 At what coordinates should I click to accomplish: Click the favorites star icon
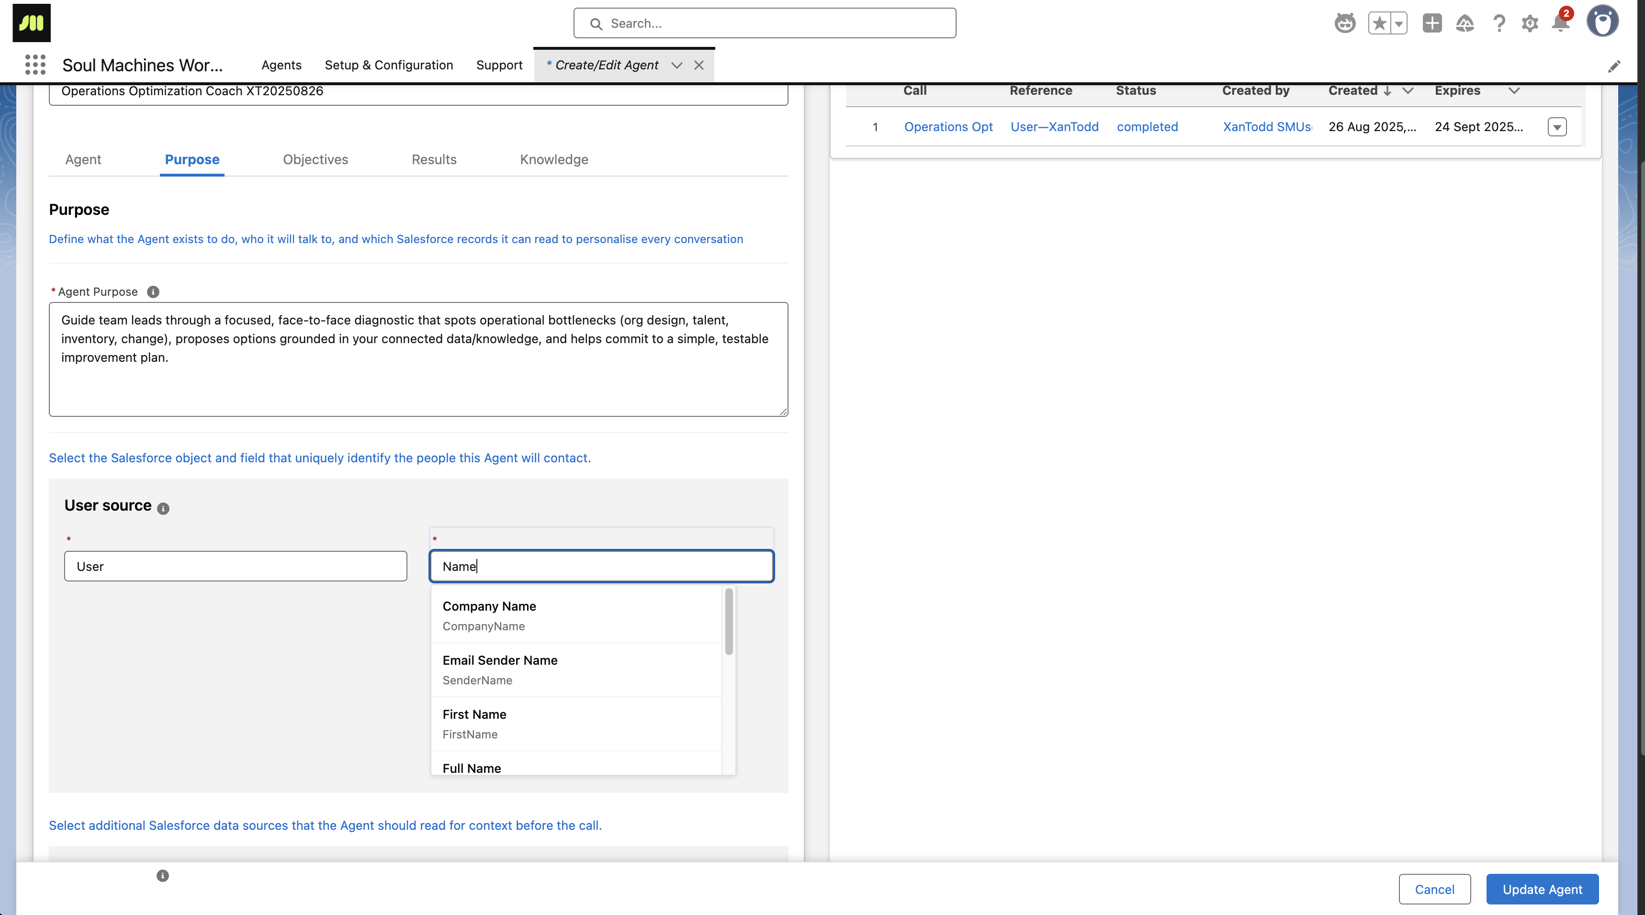pos(1380,23)
